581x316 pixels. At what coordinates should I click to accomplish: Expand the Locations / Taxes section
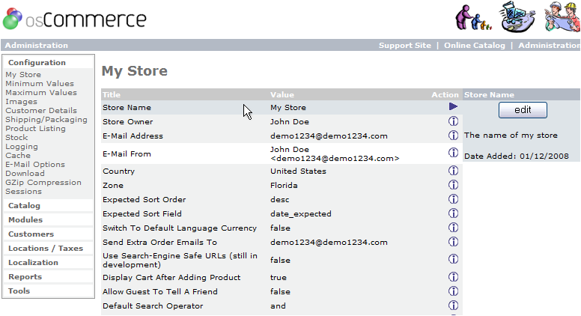click(46, 249)
